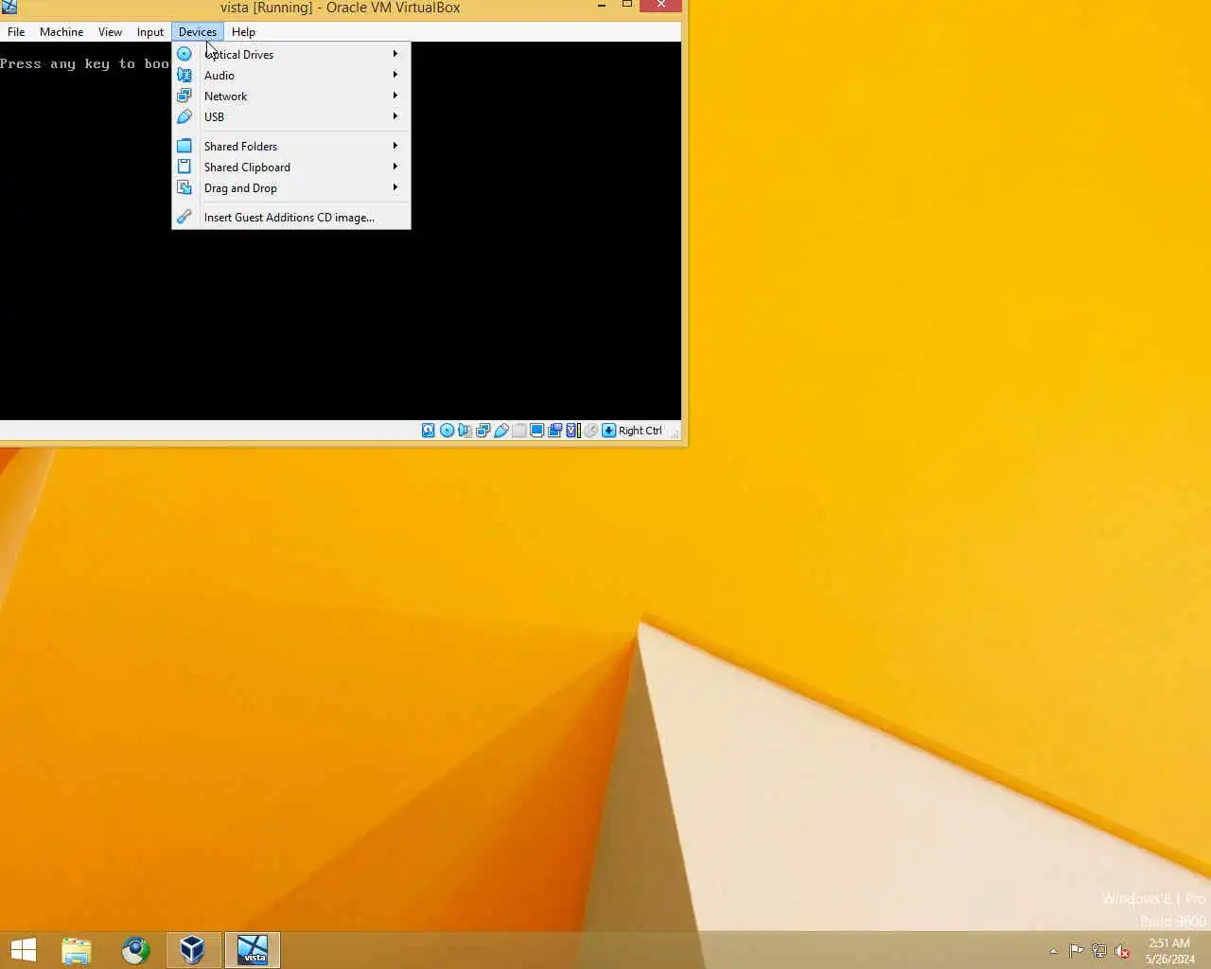Expand the Optical Drives submenu

[291, 54]
